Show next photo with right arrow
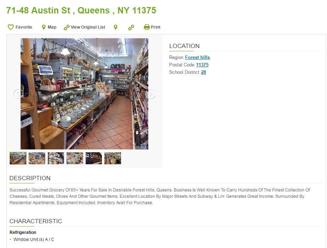This screenshot has width=327, height=248. click(150, 94)
